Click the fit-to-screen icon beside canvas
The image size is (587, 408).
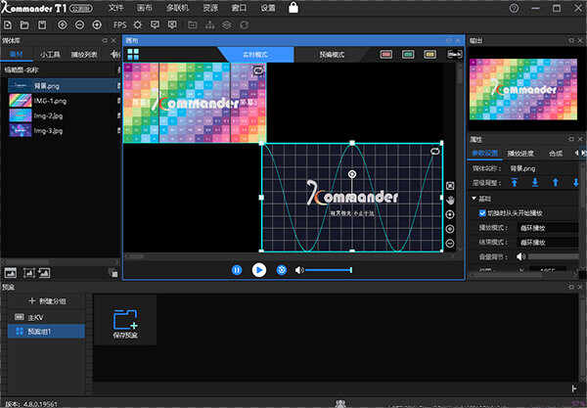coord(450,185)
